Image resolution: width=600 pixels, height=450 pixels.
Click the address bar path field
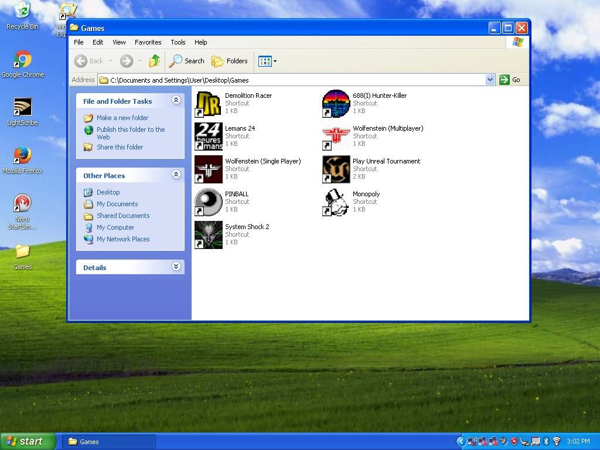(x=292, y=80)
